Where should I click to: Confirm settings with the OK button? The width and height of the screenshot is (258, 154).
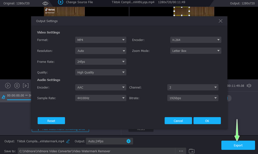point(207,121)
